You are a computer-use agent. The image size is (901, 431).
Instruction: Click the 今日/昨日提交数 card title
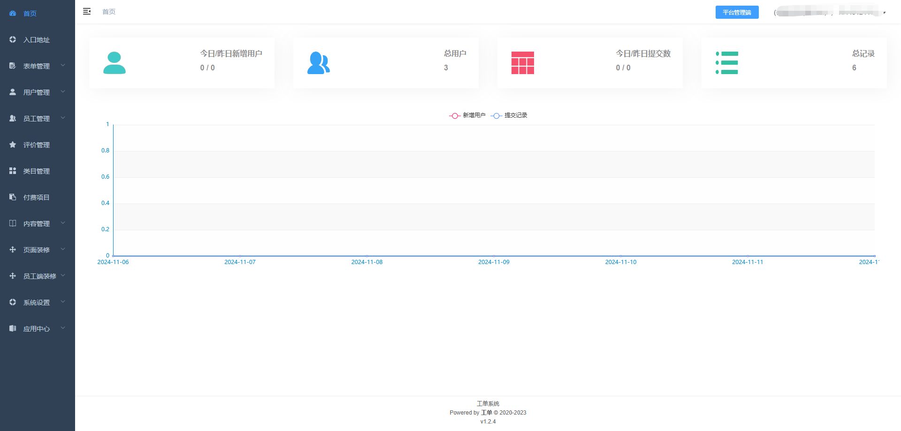(x=643, y=53)
